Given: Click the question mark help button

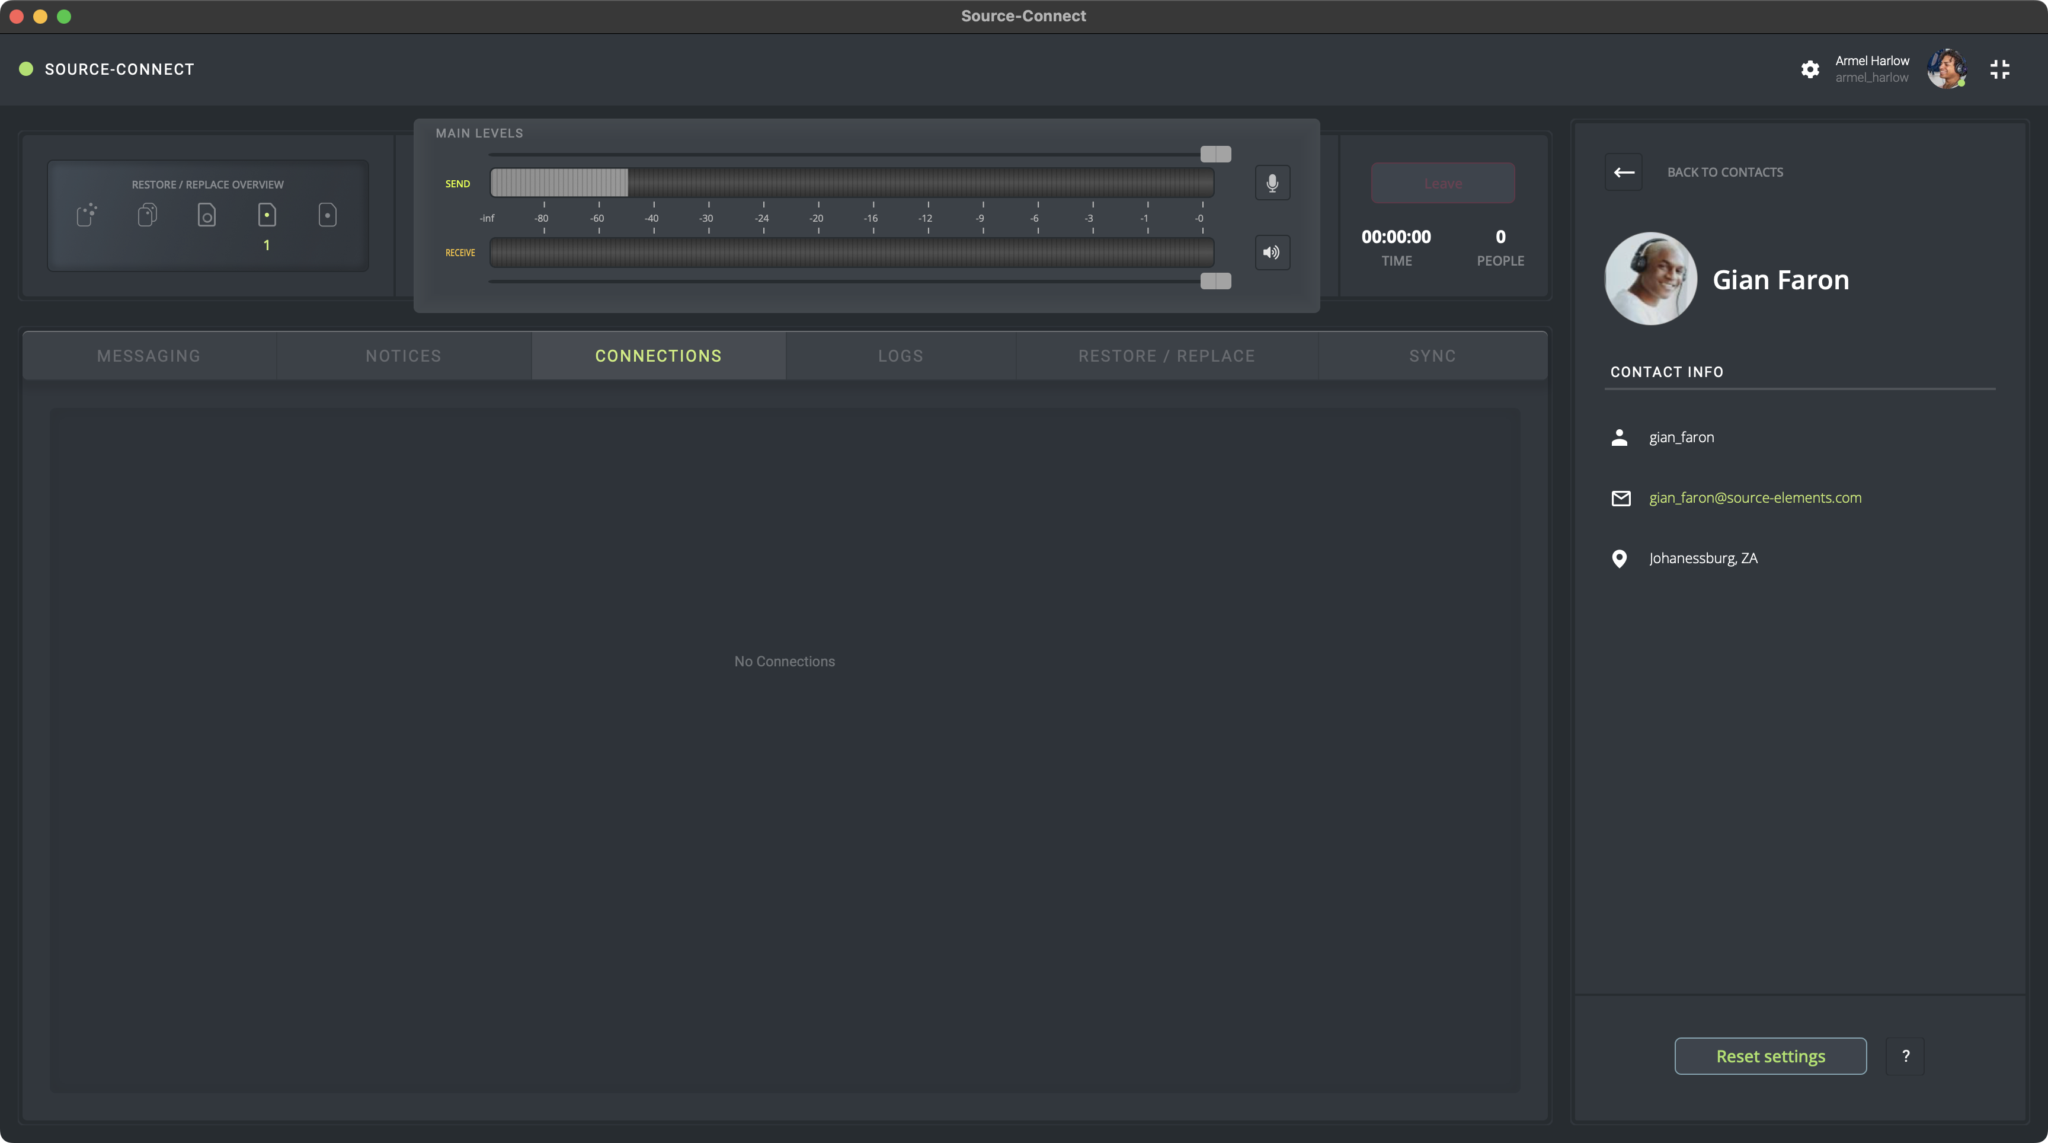Looking at the screenshot, I should [x=1905, y=1055].
